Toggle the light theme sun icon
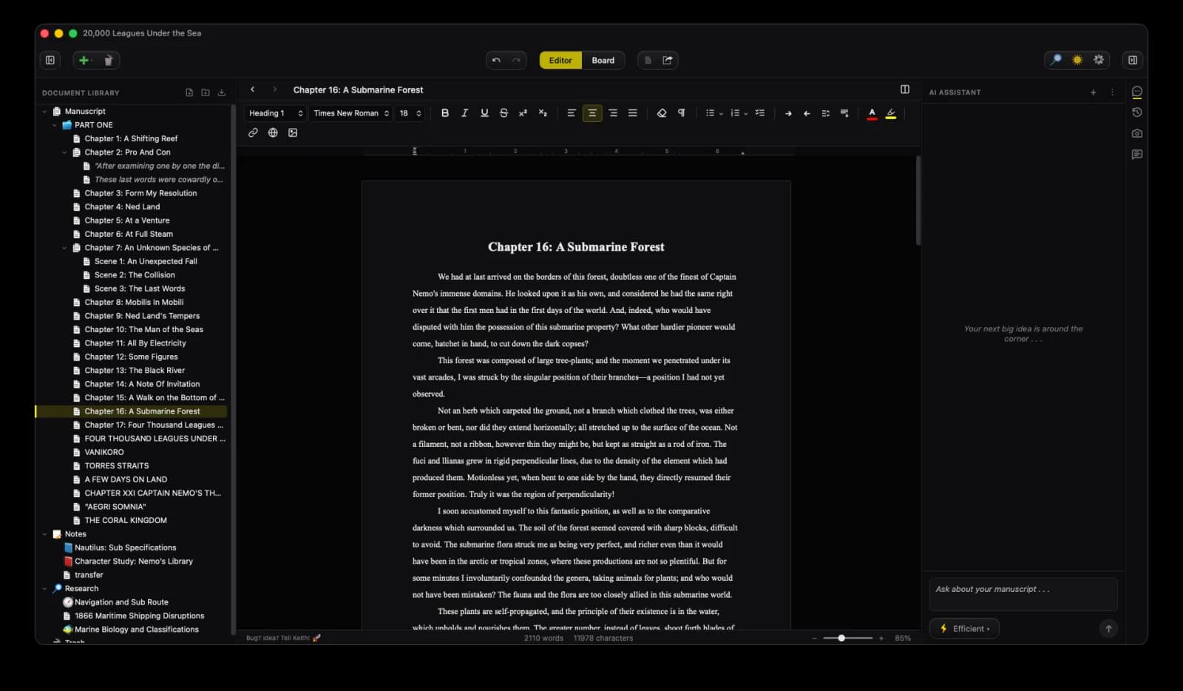 1077,60
